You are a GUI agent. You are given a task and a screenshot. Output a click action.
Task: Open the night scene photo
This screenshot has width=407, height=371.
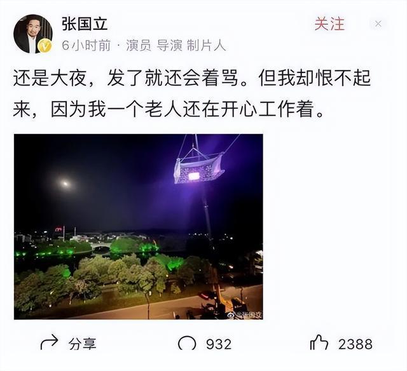(139, 227)
